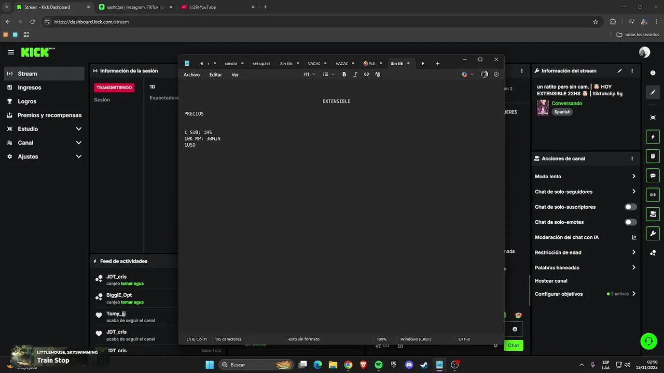Toggle the broadcast signal panel icon

[653, 195]
